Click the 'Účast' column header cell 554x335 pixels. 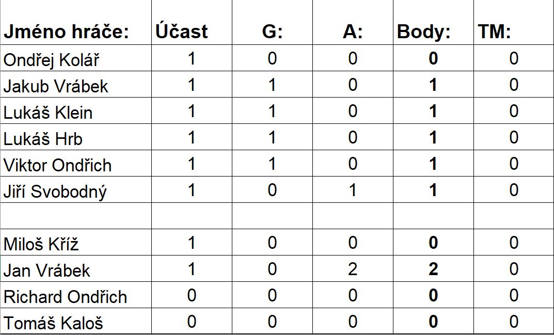pyautogui.click(x=181, y=32)
